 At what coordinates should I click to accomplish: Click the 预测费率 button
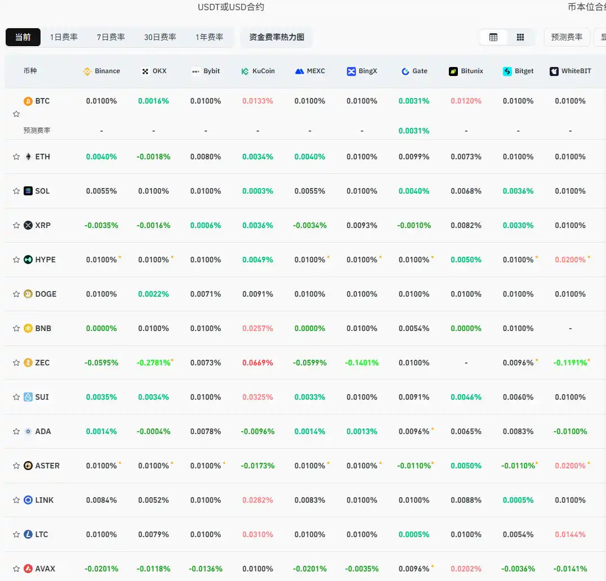click(567, 38)
